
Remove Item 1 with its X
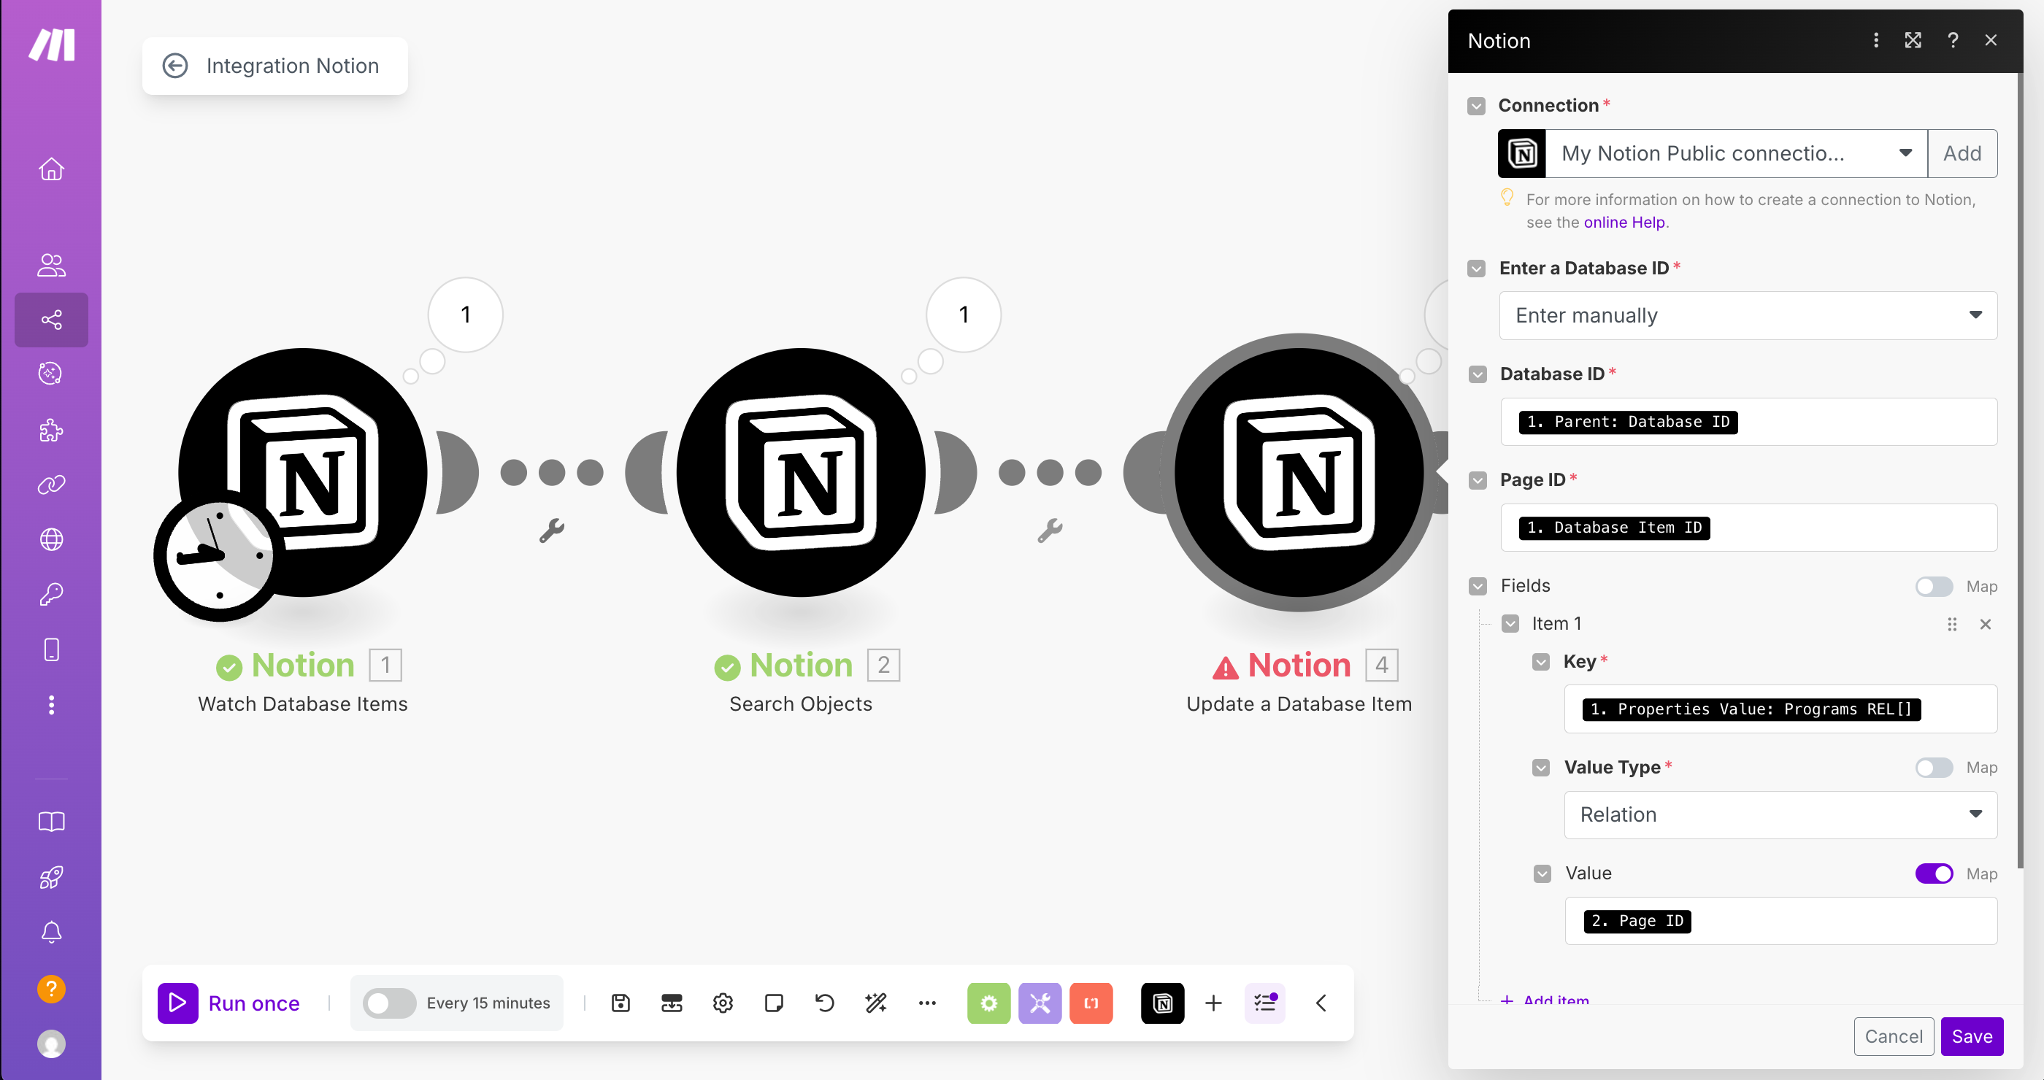tap(1986, 624)
